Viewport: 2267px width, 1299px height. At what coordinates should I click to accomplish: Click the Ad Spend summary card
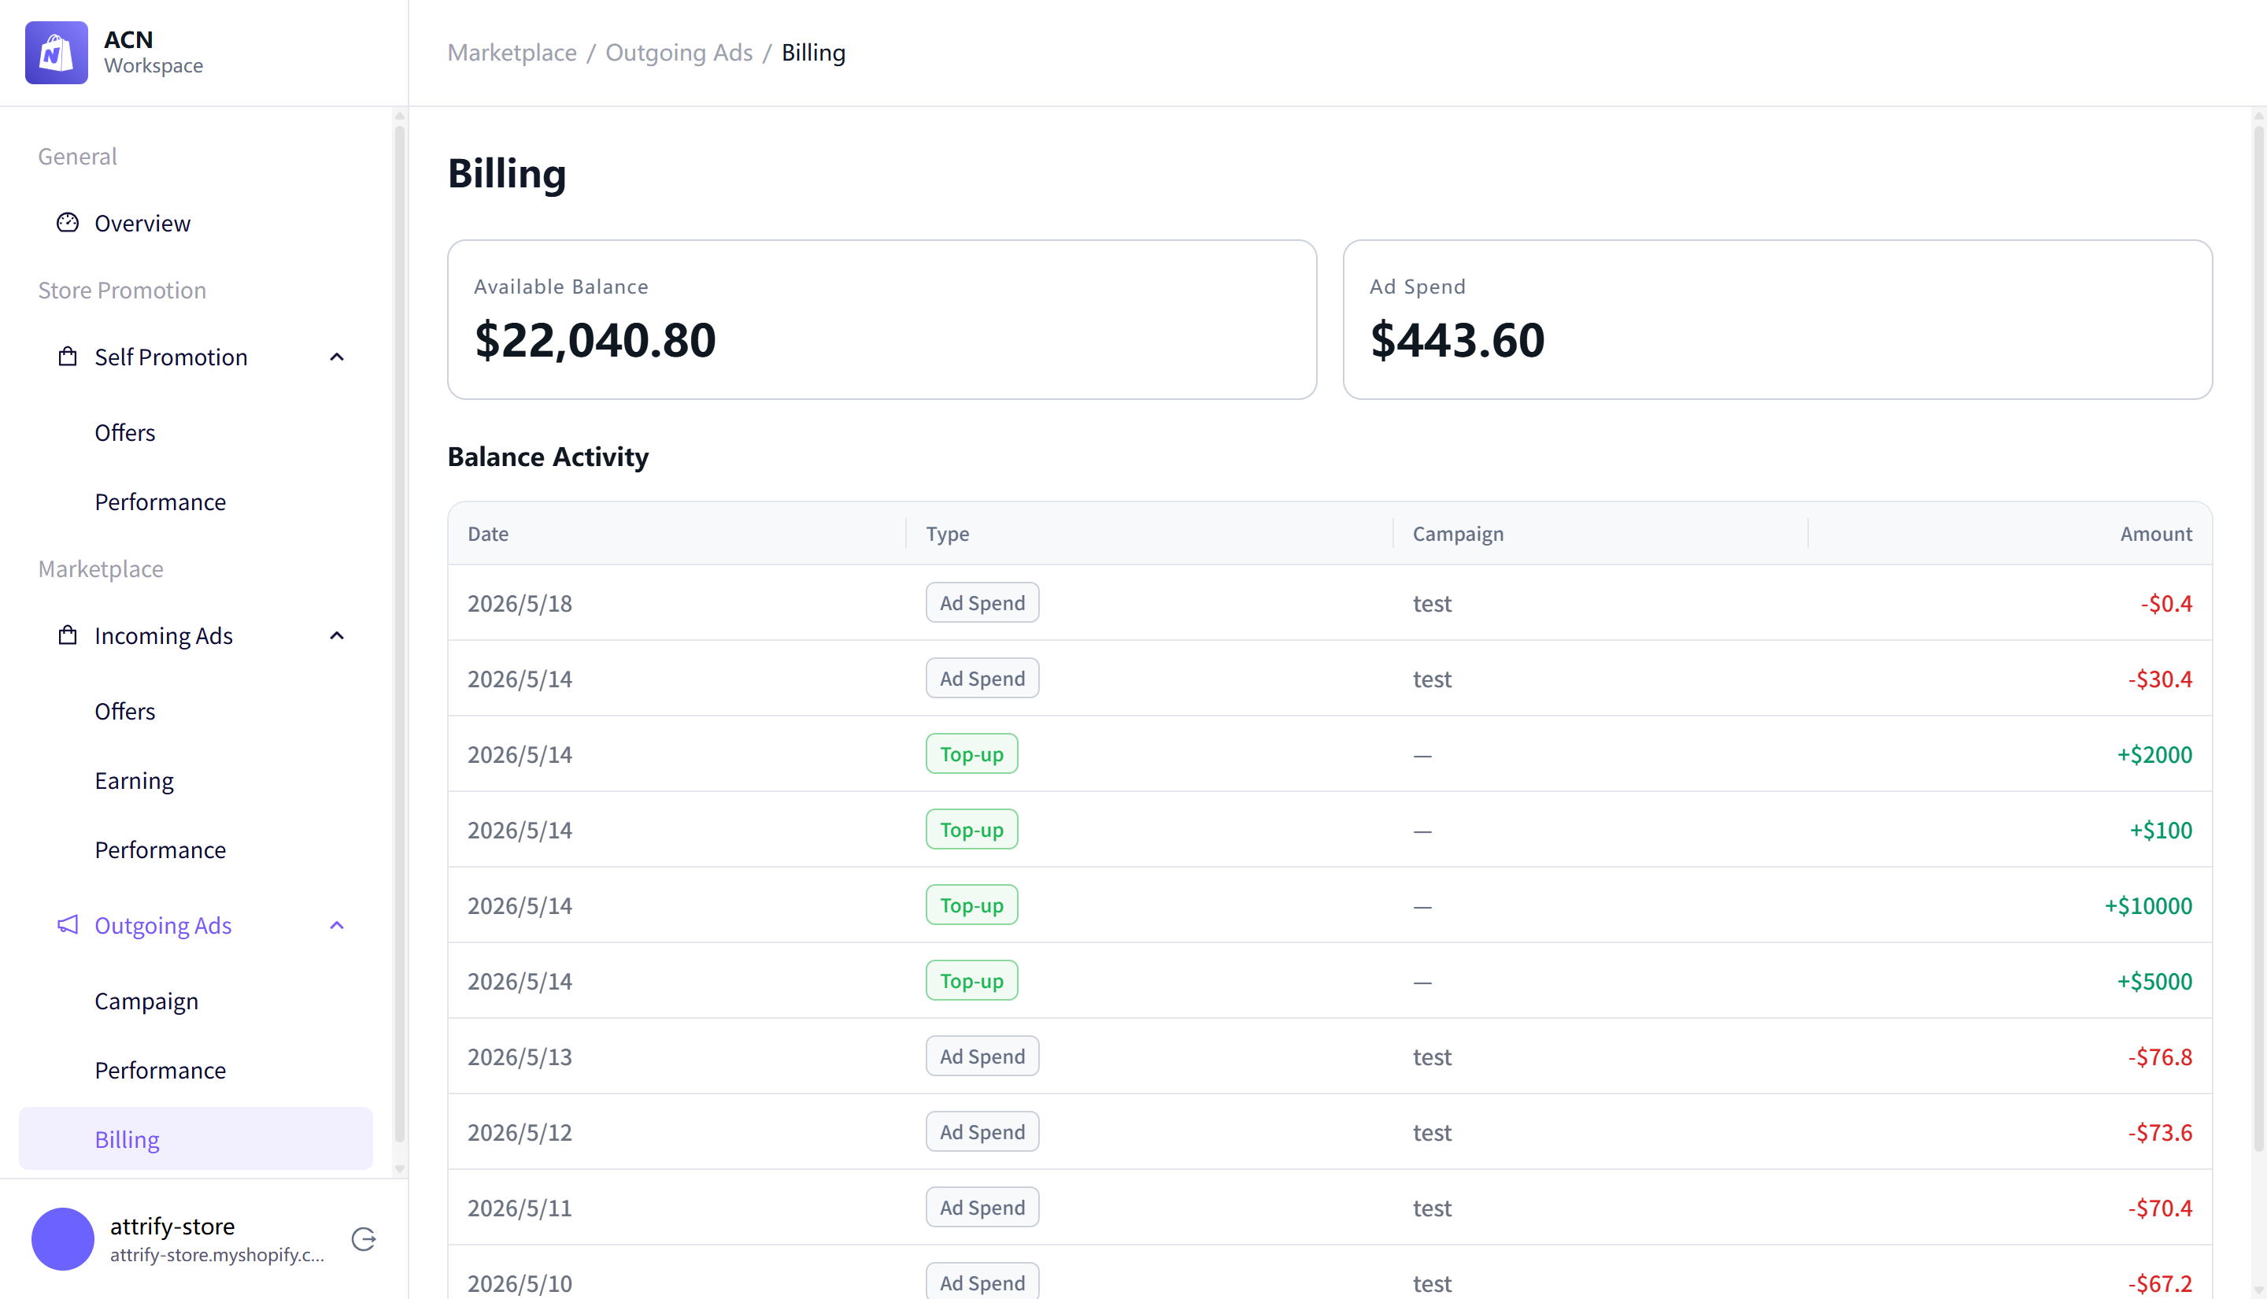coord(1777,320)
